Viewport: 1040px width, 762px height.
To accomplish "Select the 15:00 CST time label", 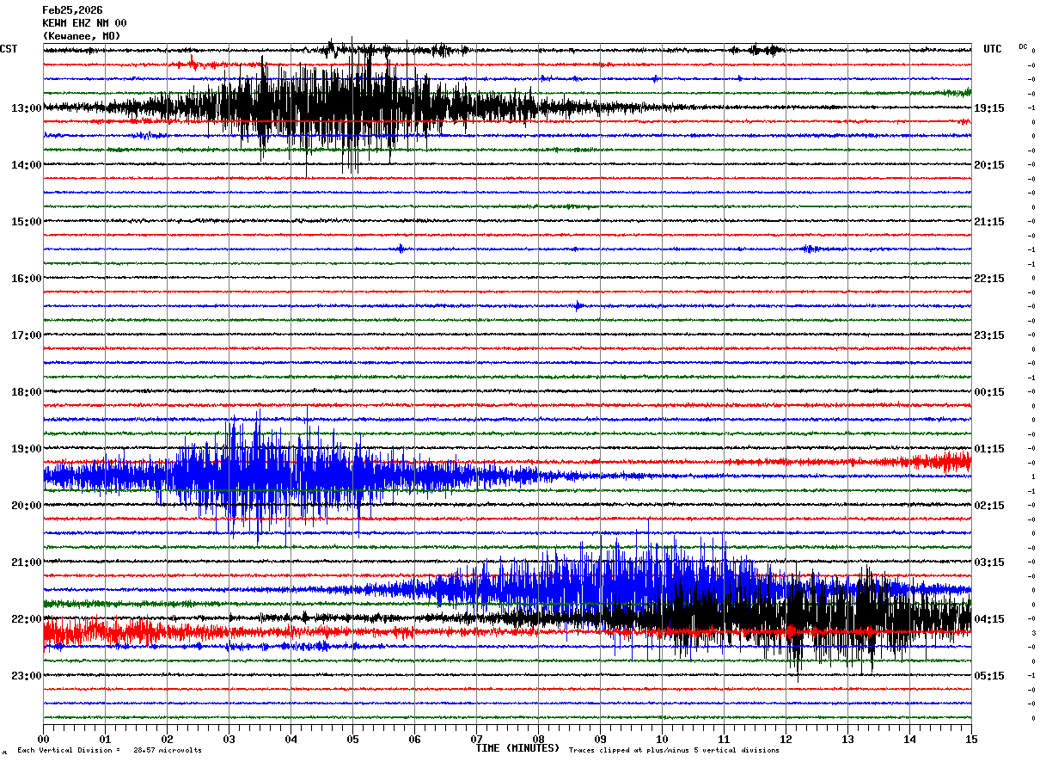I will [27, 222].
